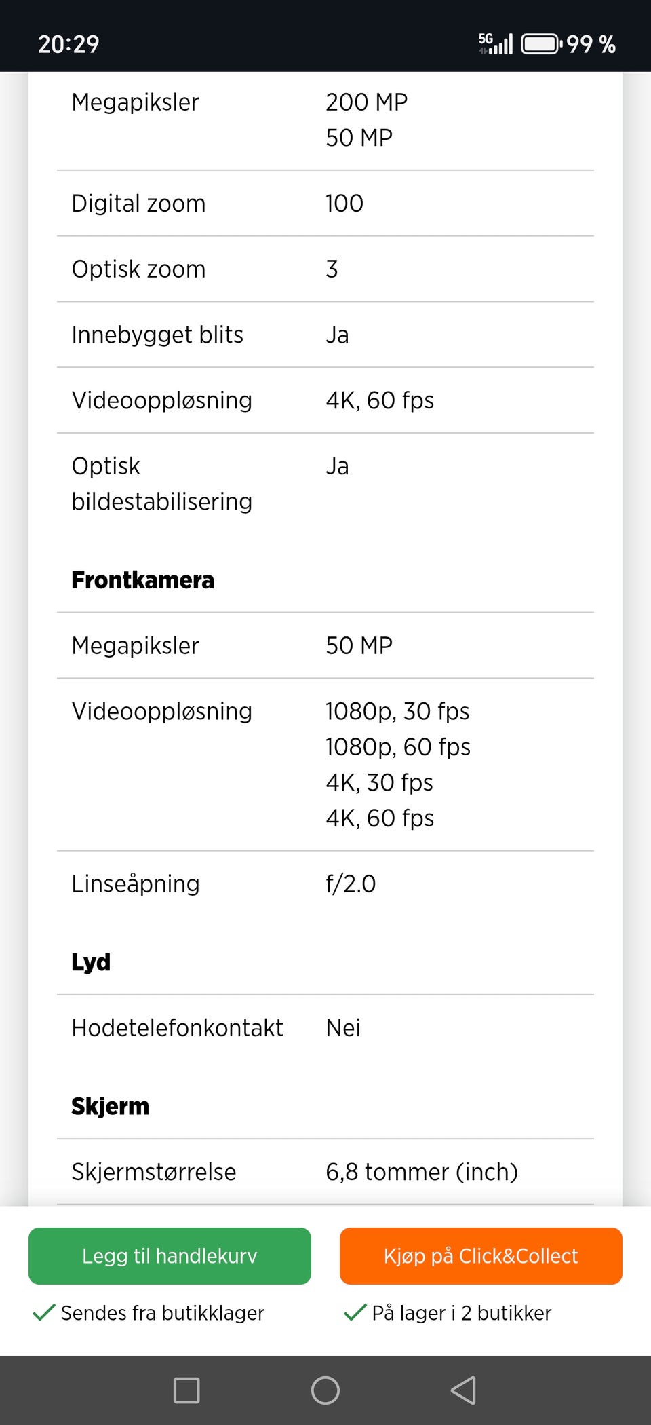Tap the battery icon in status bar

tap(540, 44)
